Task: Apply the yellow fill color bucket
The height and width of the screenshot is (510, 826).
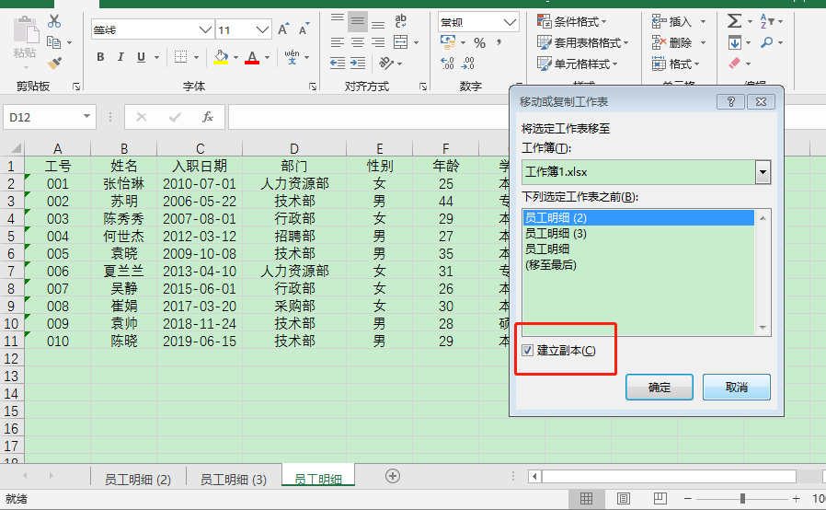Action: [222, 57]
